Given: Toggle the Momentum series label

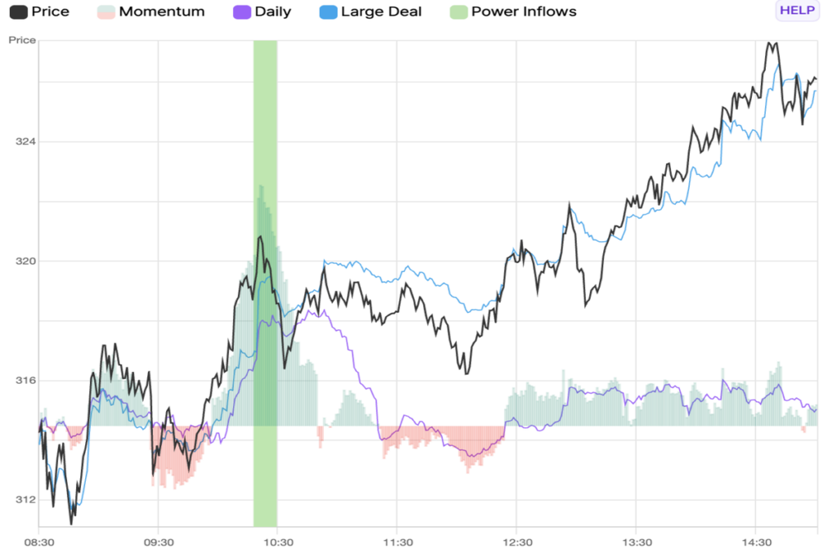Looking at the screenshot, I should 162,11.
